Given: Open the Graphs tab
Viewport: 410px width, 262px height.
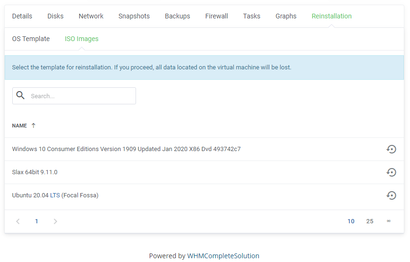Looking at the screenshot, I should [x=286, y=16].
